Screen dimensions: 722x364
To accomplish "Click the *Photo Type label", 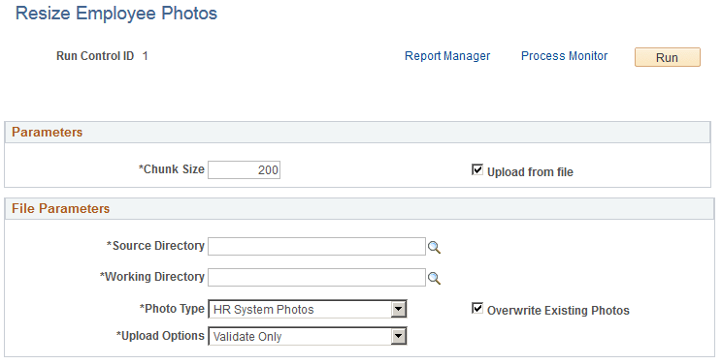I will (172, 309).
